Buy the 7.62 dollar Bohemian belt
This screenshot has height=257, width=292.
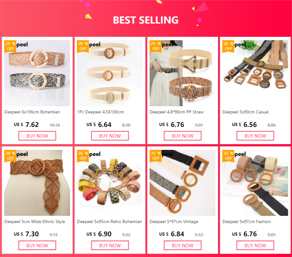(x=37, y=136)
